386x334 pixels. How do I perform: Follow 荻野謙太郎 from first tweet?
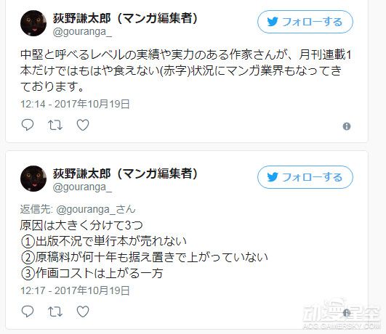(x=305, y=22)
